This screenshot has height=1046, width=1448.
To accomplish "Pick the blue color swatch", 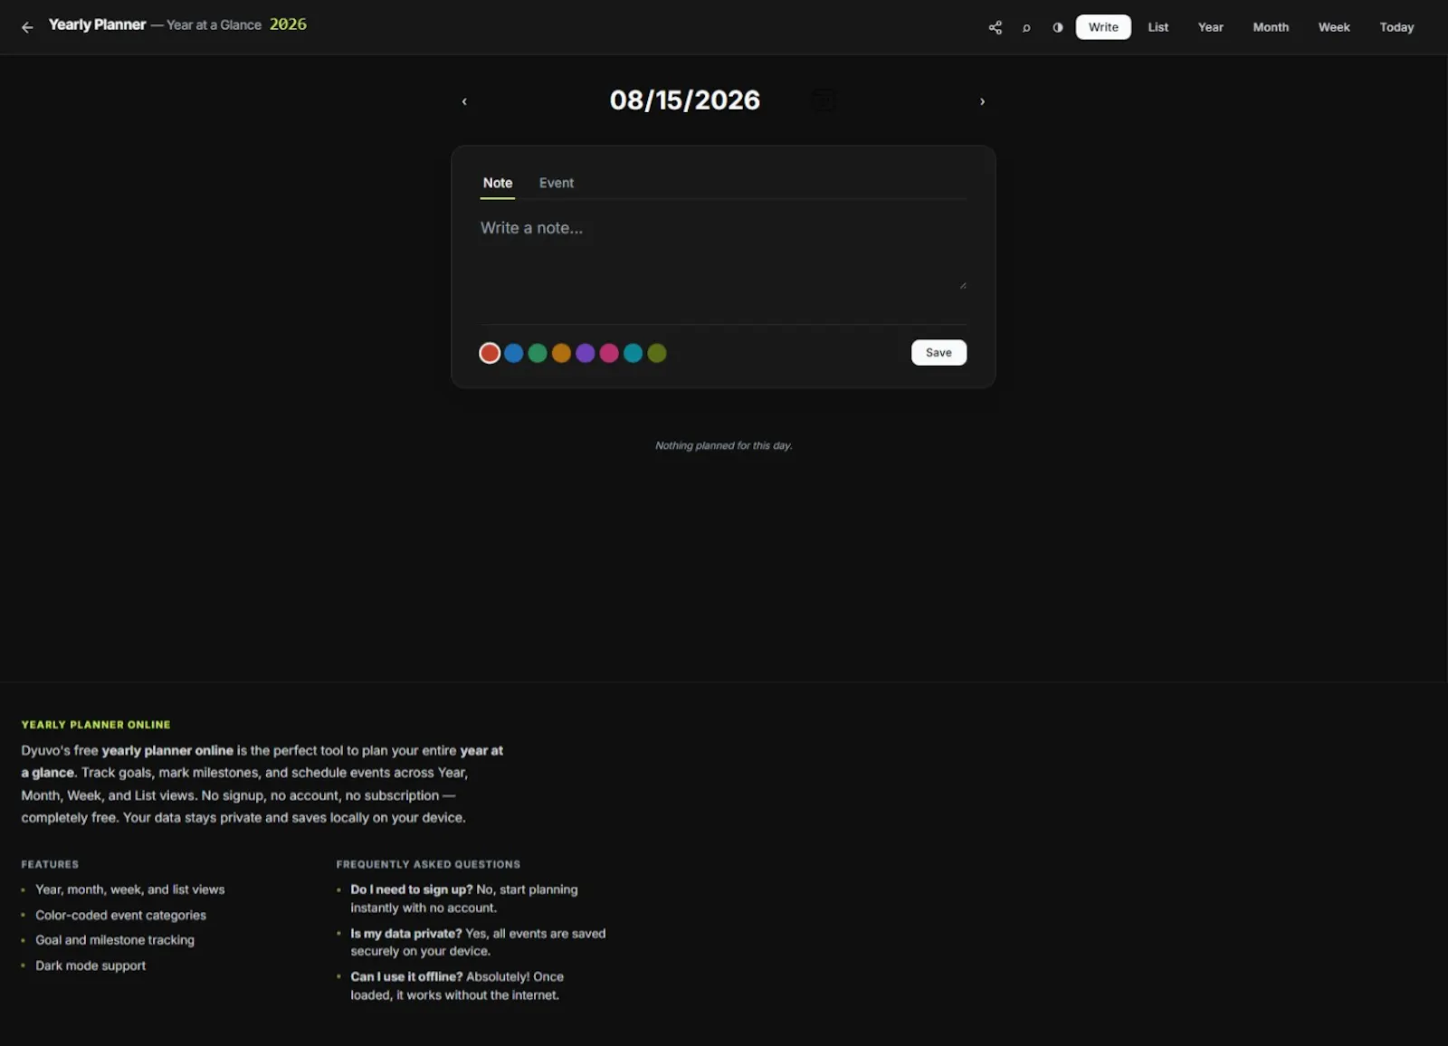I will coord(514,353).
